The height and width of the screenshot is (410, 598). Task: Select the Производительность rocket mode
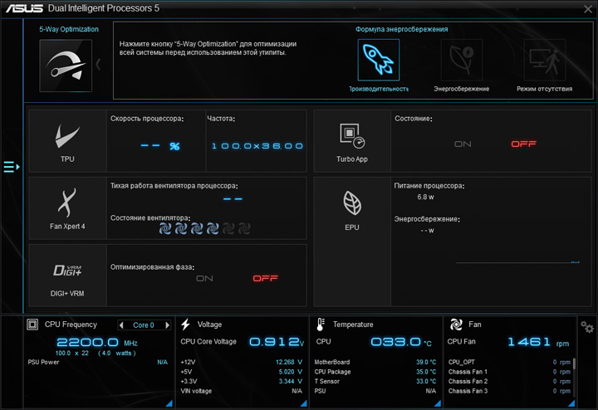pyautogui.click(x=379, y=60)
